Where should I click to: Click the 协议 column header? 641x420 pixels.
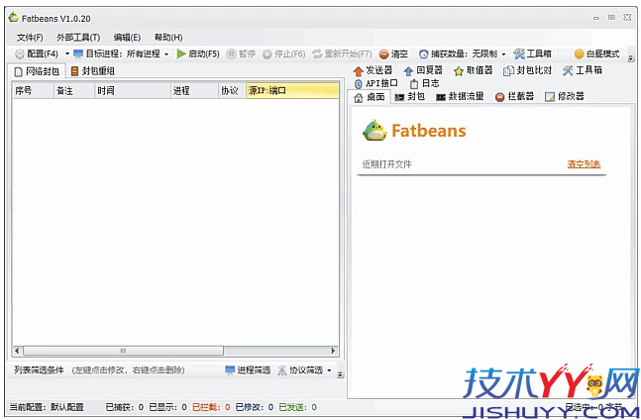pyautogui.click(x=232, y=91)
